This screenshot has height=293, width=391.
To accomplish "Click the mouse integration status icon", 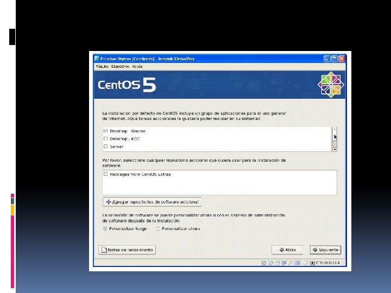I will (x=305, y=263).
